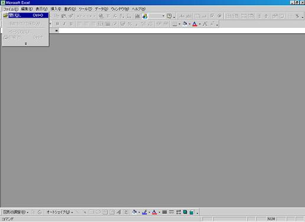The height and width of the screenshot is (222, 305).
Task: Click inside the formula bar input field
Action: 181,31
